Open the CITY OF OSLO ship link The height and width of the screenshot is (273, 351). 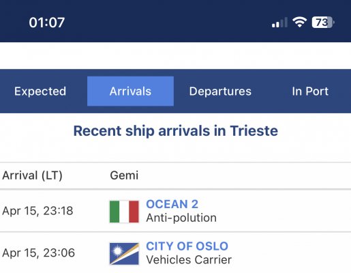point(187,246)
